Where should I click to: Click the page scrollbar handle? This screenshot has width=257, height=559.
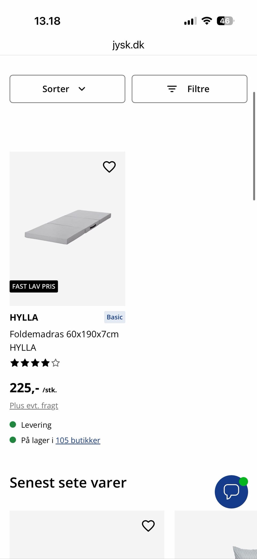coord(254,146)
